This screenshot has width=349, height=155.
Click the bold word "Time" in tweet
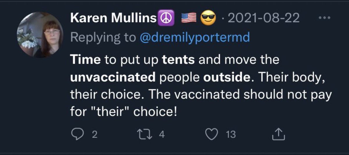coord(85,60)
